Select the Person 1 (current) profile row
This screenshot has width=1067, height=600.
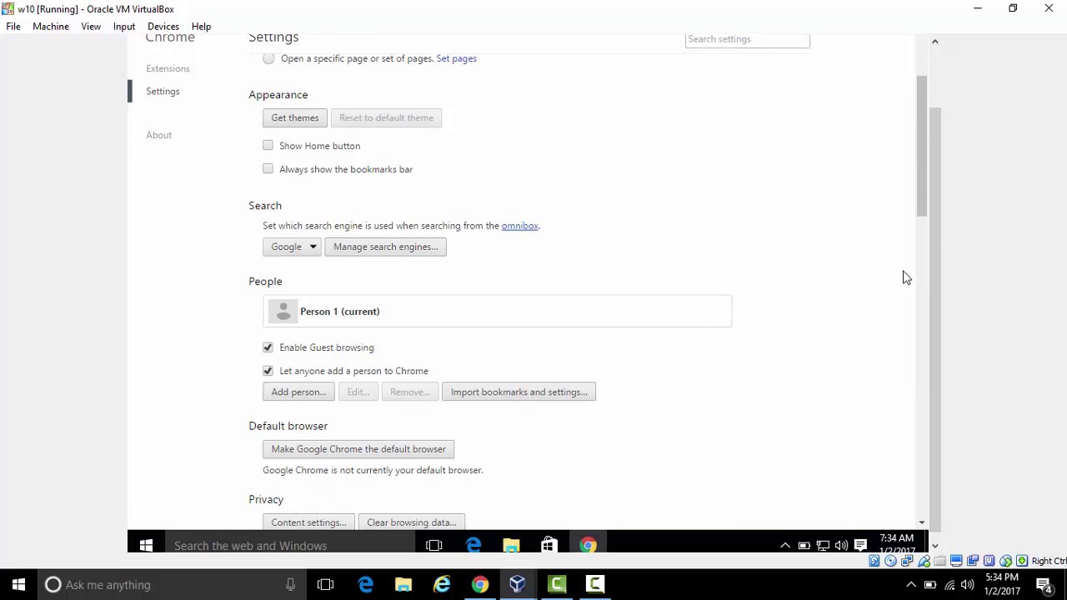[x=497, y=312]
